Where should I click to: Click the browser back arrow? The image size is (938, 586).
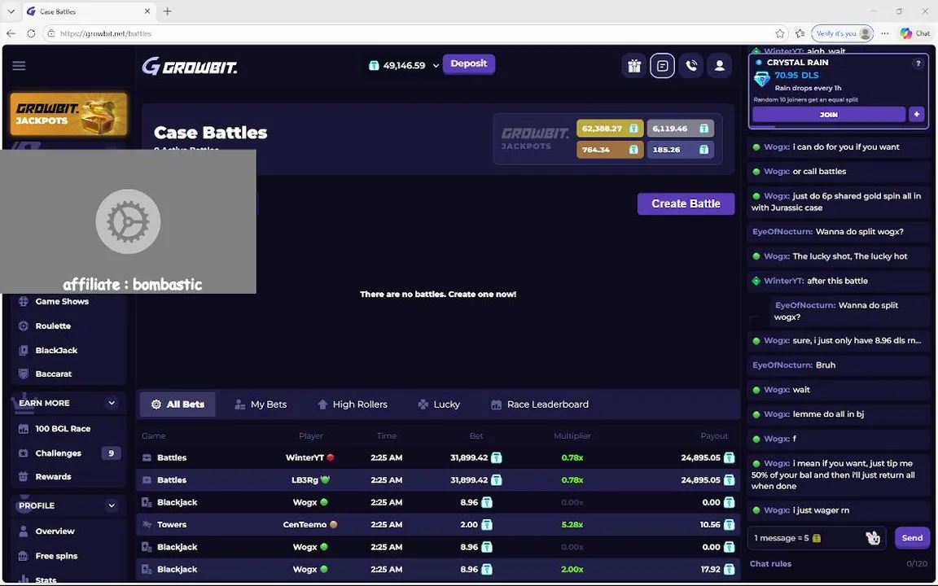coord(11,33)
